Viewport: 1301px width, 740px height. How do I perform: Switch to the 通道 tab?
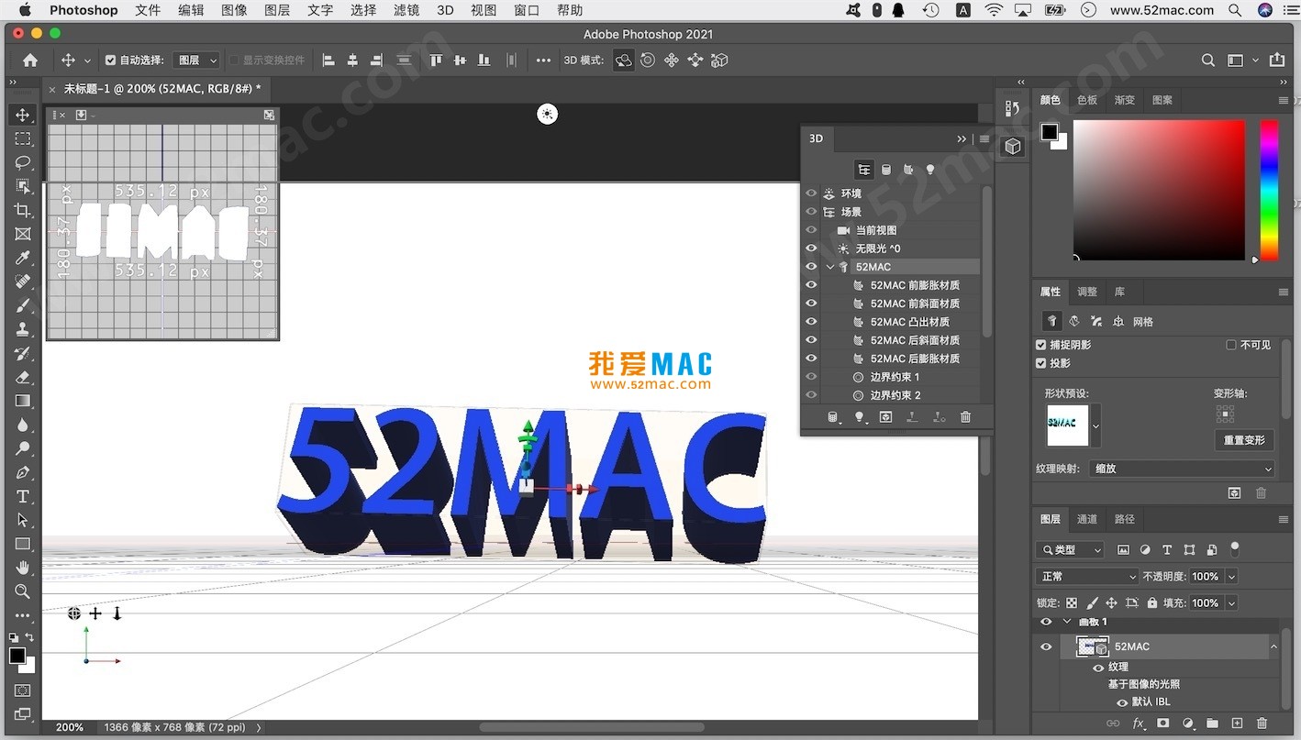tap(1087, 519)
